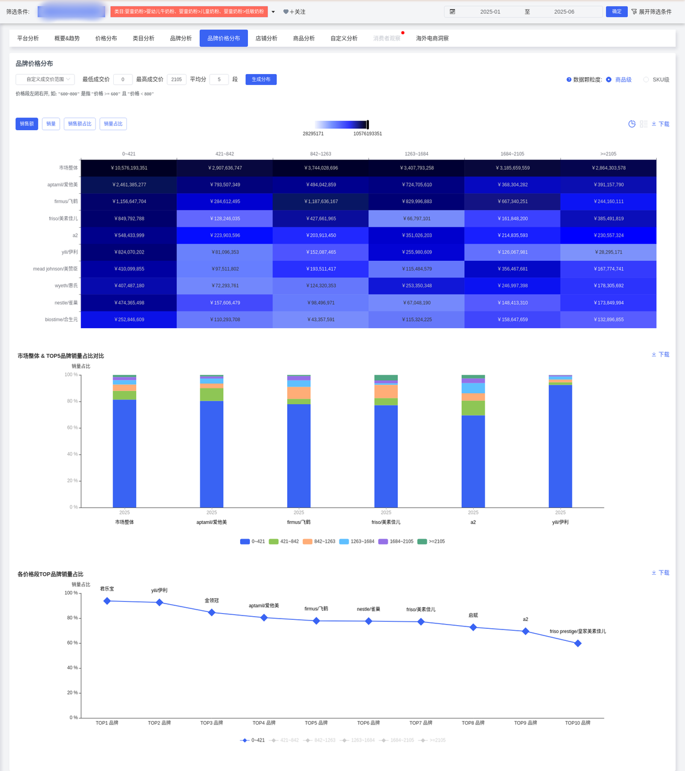Click heatmap cell ¥28,295,171

coord(609,252)
